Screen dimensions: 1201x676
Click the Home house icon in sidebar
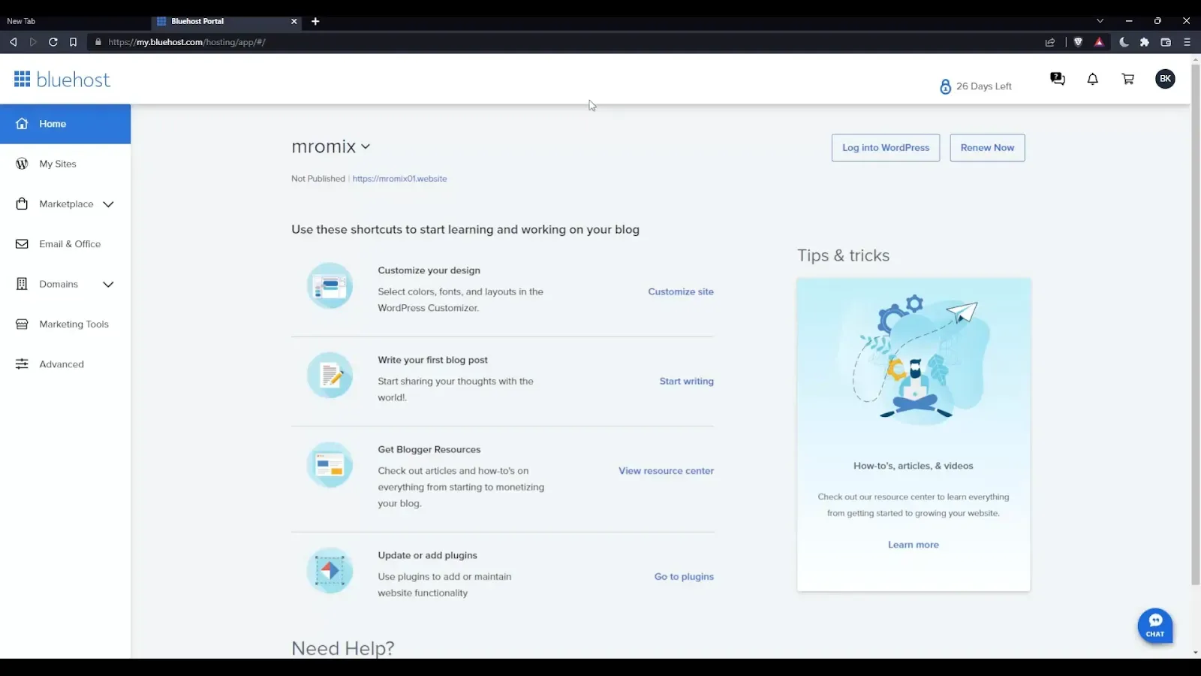pos(22,124)
